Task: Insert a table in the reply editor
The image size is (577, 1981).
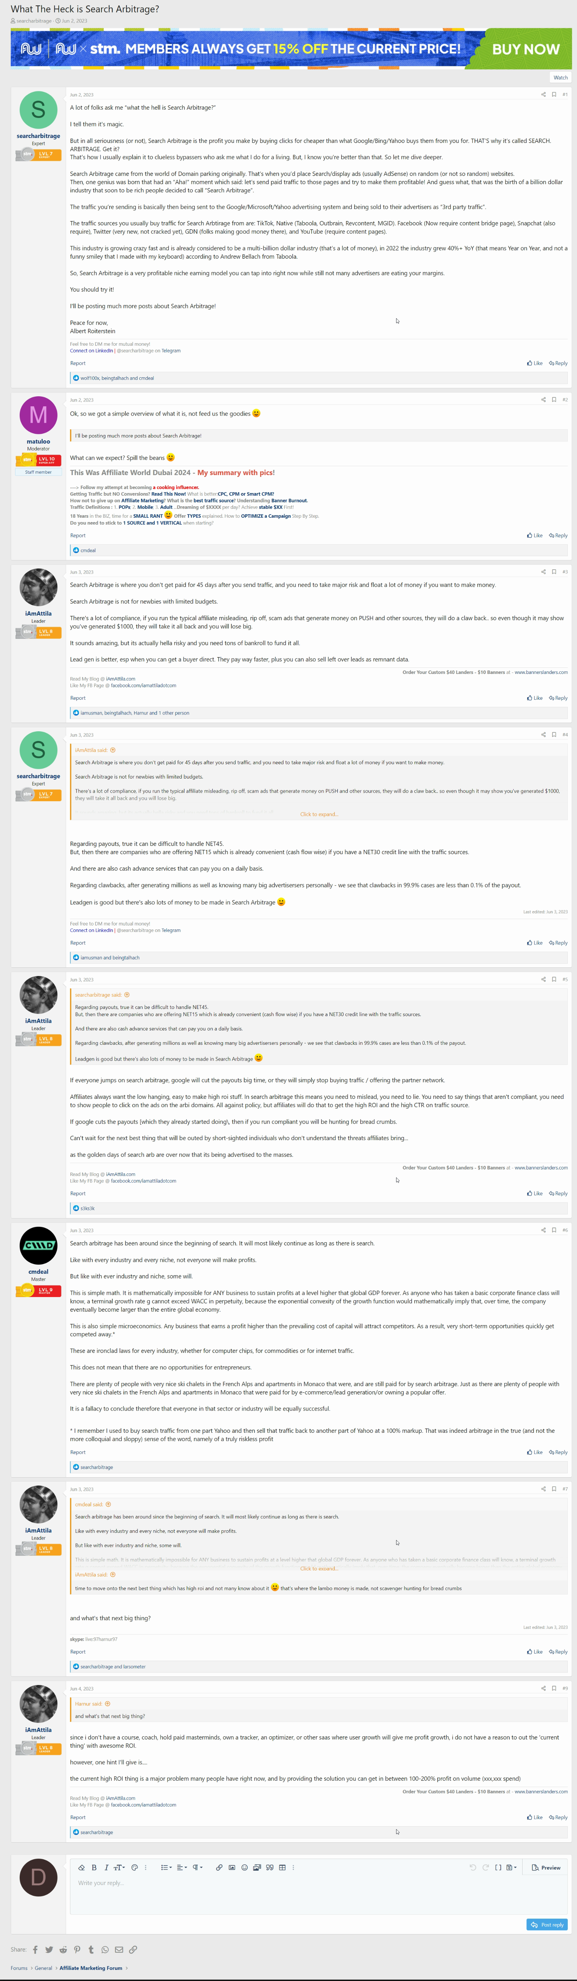Action: pyautogui.click(x=282, y=1867)
